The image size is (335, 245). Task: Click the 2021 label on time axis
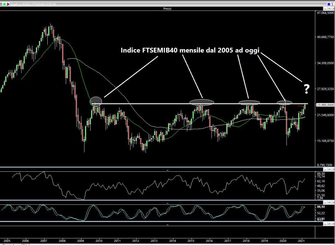click(x=301, y=241)
